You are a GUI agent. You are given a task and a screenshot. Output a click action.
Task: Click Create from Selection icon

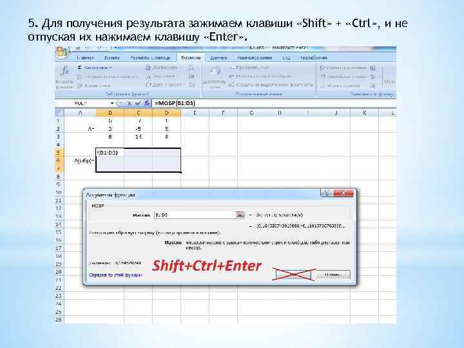[232, 84]
